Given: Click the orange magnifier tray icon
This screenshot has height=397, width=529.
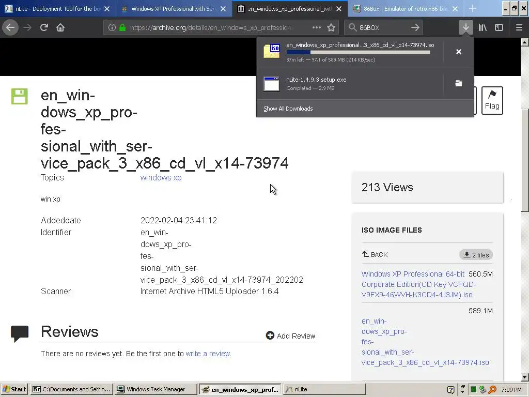Looking at the screenshot, I should [492, 390].
